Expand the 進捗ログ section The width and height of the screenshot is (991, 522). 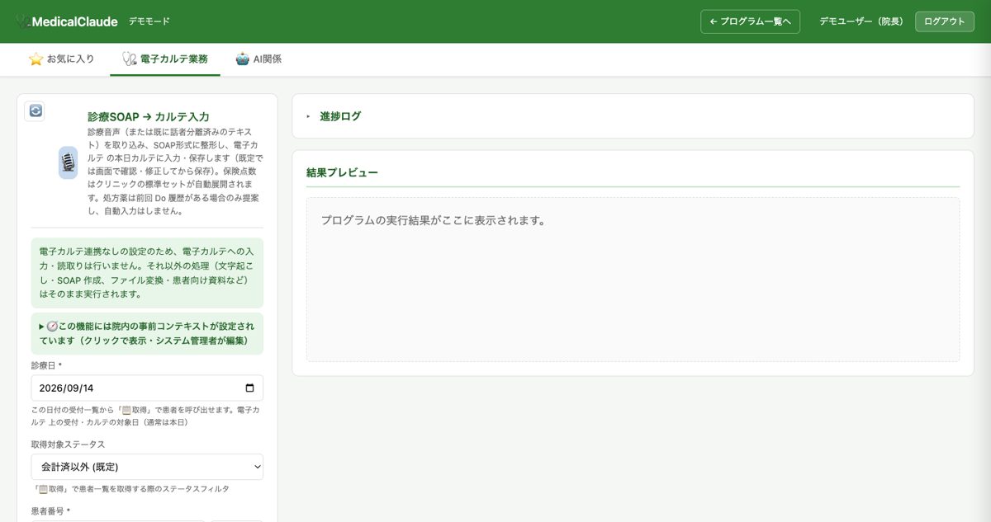coord(633,116)
